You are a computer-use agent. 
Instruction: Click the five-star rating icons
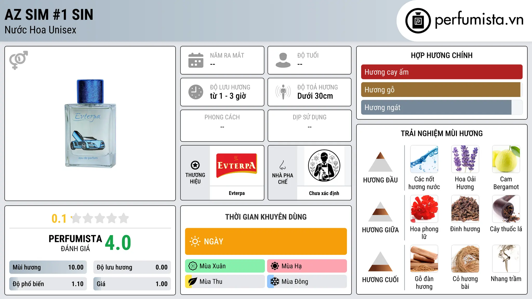pyautogui.click(x=100, y=218)
